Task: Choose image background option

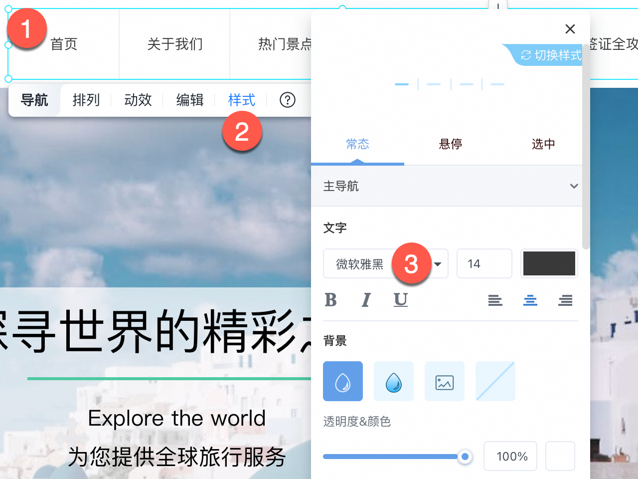Action: click(445, 381)
